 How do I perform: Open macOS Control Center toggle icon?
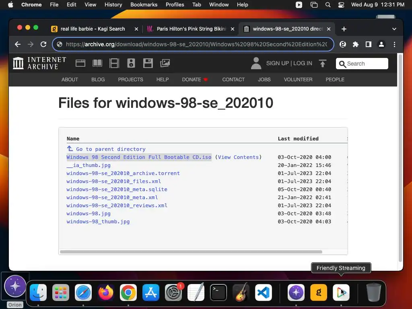point(341,5)
